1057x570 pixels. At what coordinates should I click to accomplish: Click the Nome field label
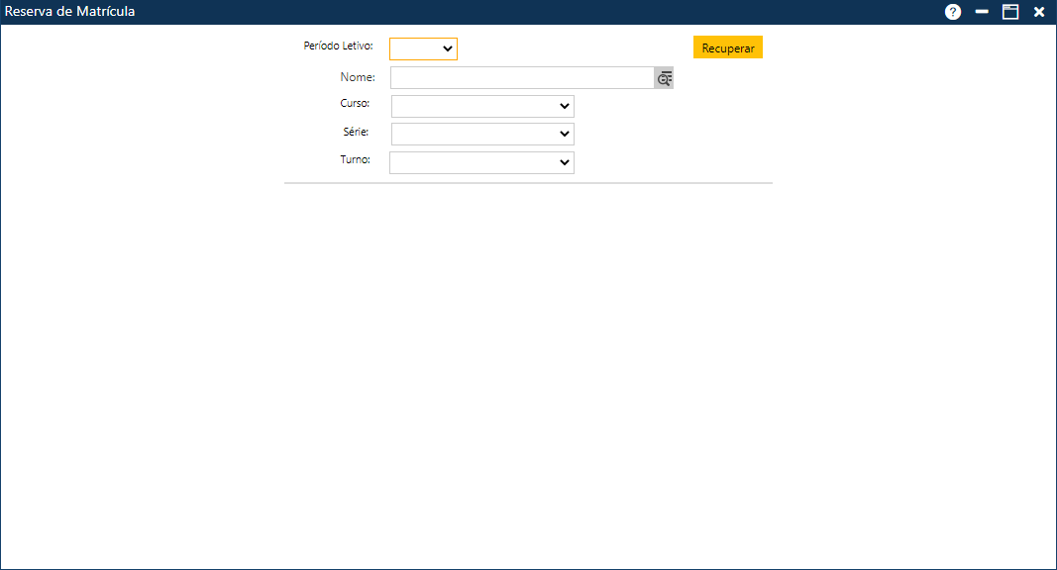point(357,76)
